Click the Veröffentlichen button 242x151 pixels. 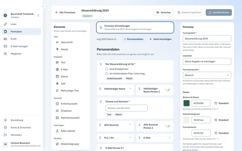pyautogui.click(x=219, y=13)
